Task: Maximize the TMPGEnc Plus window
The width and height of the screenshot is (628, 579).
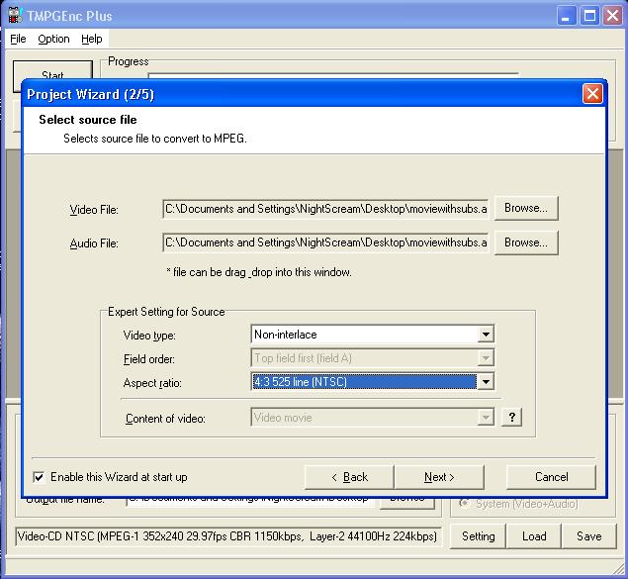Action: 589,16
